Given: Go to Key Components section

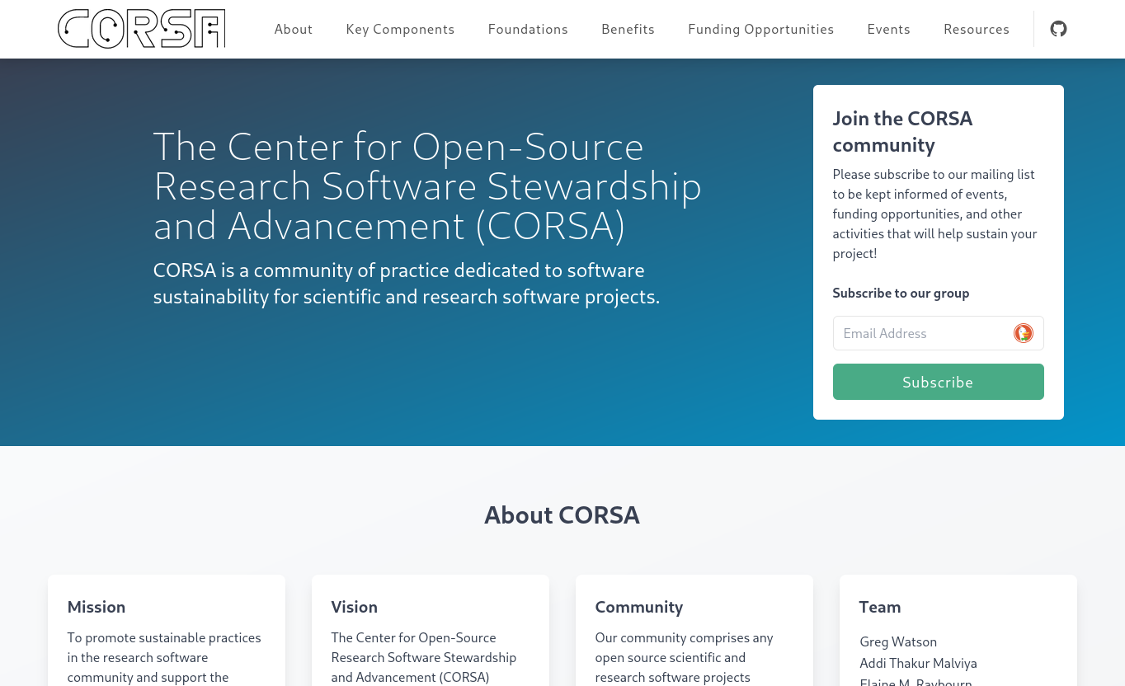Looking at the screenshot, I should click(400, 29).
